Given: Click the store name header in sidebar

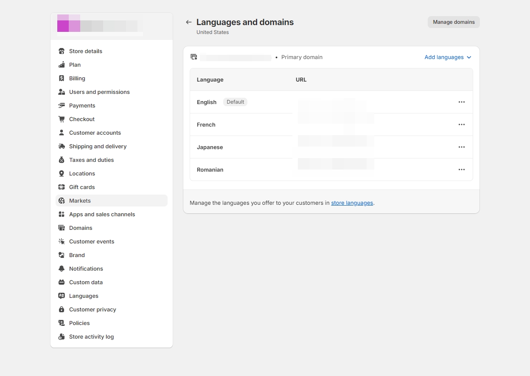Looking at the screenshot, I should coord(100,26).
